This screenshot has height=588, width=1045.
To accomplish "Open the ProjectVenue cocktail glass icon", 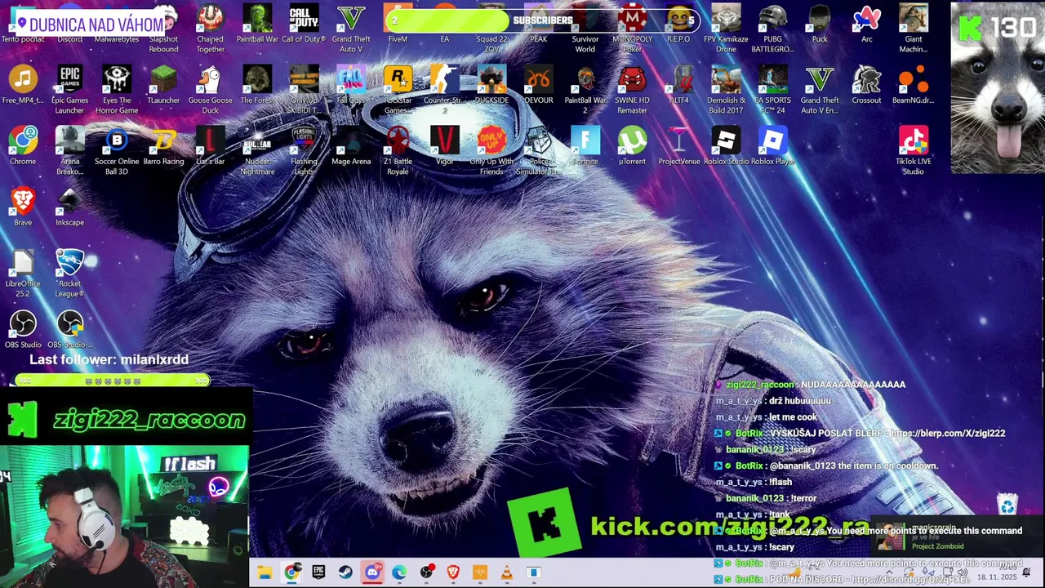I will (x=679, y=147).
